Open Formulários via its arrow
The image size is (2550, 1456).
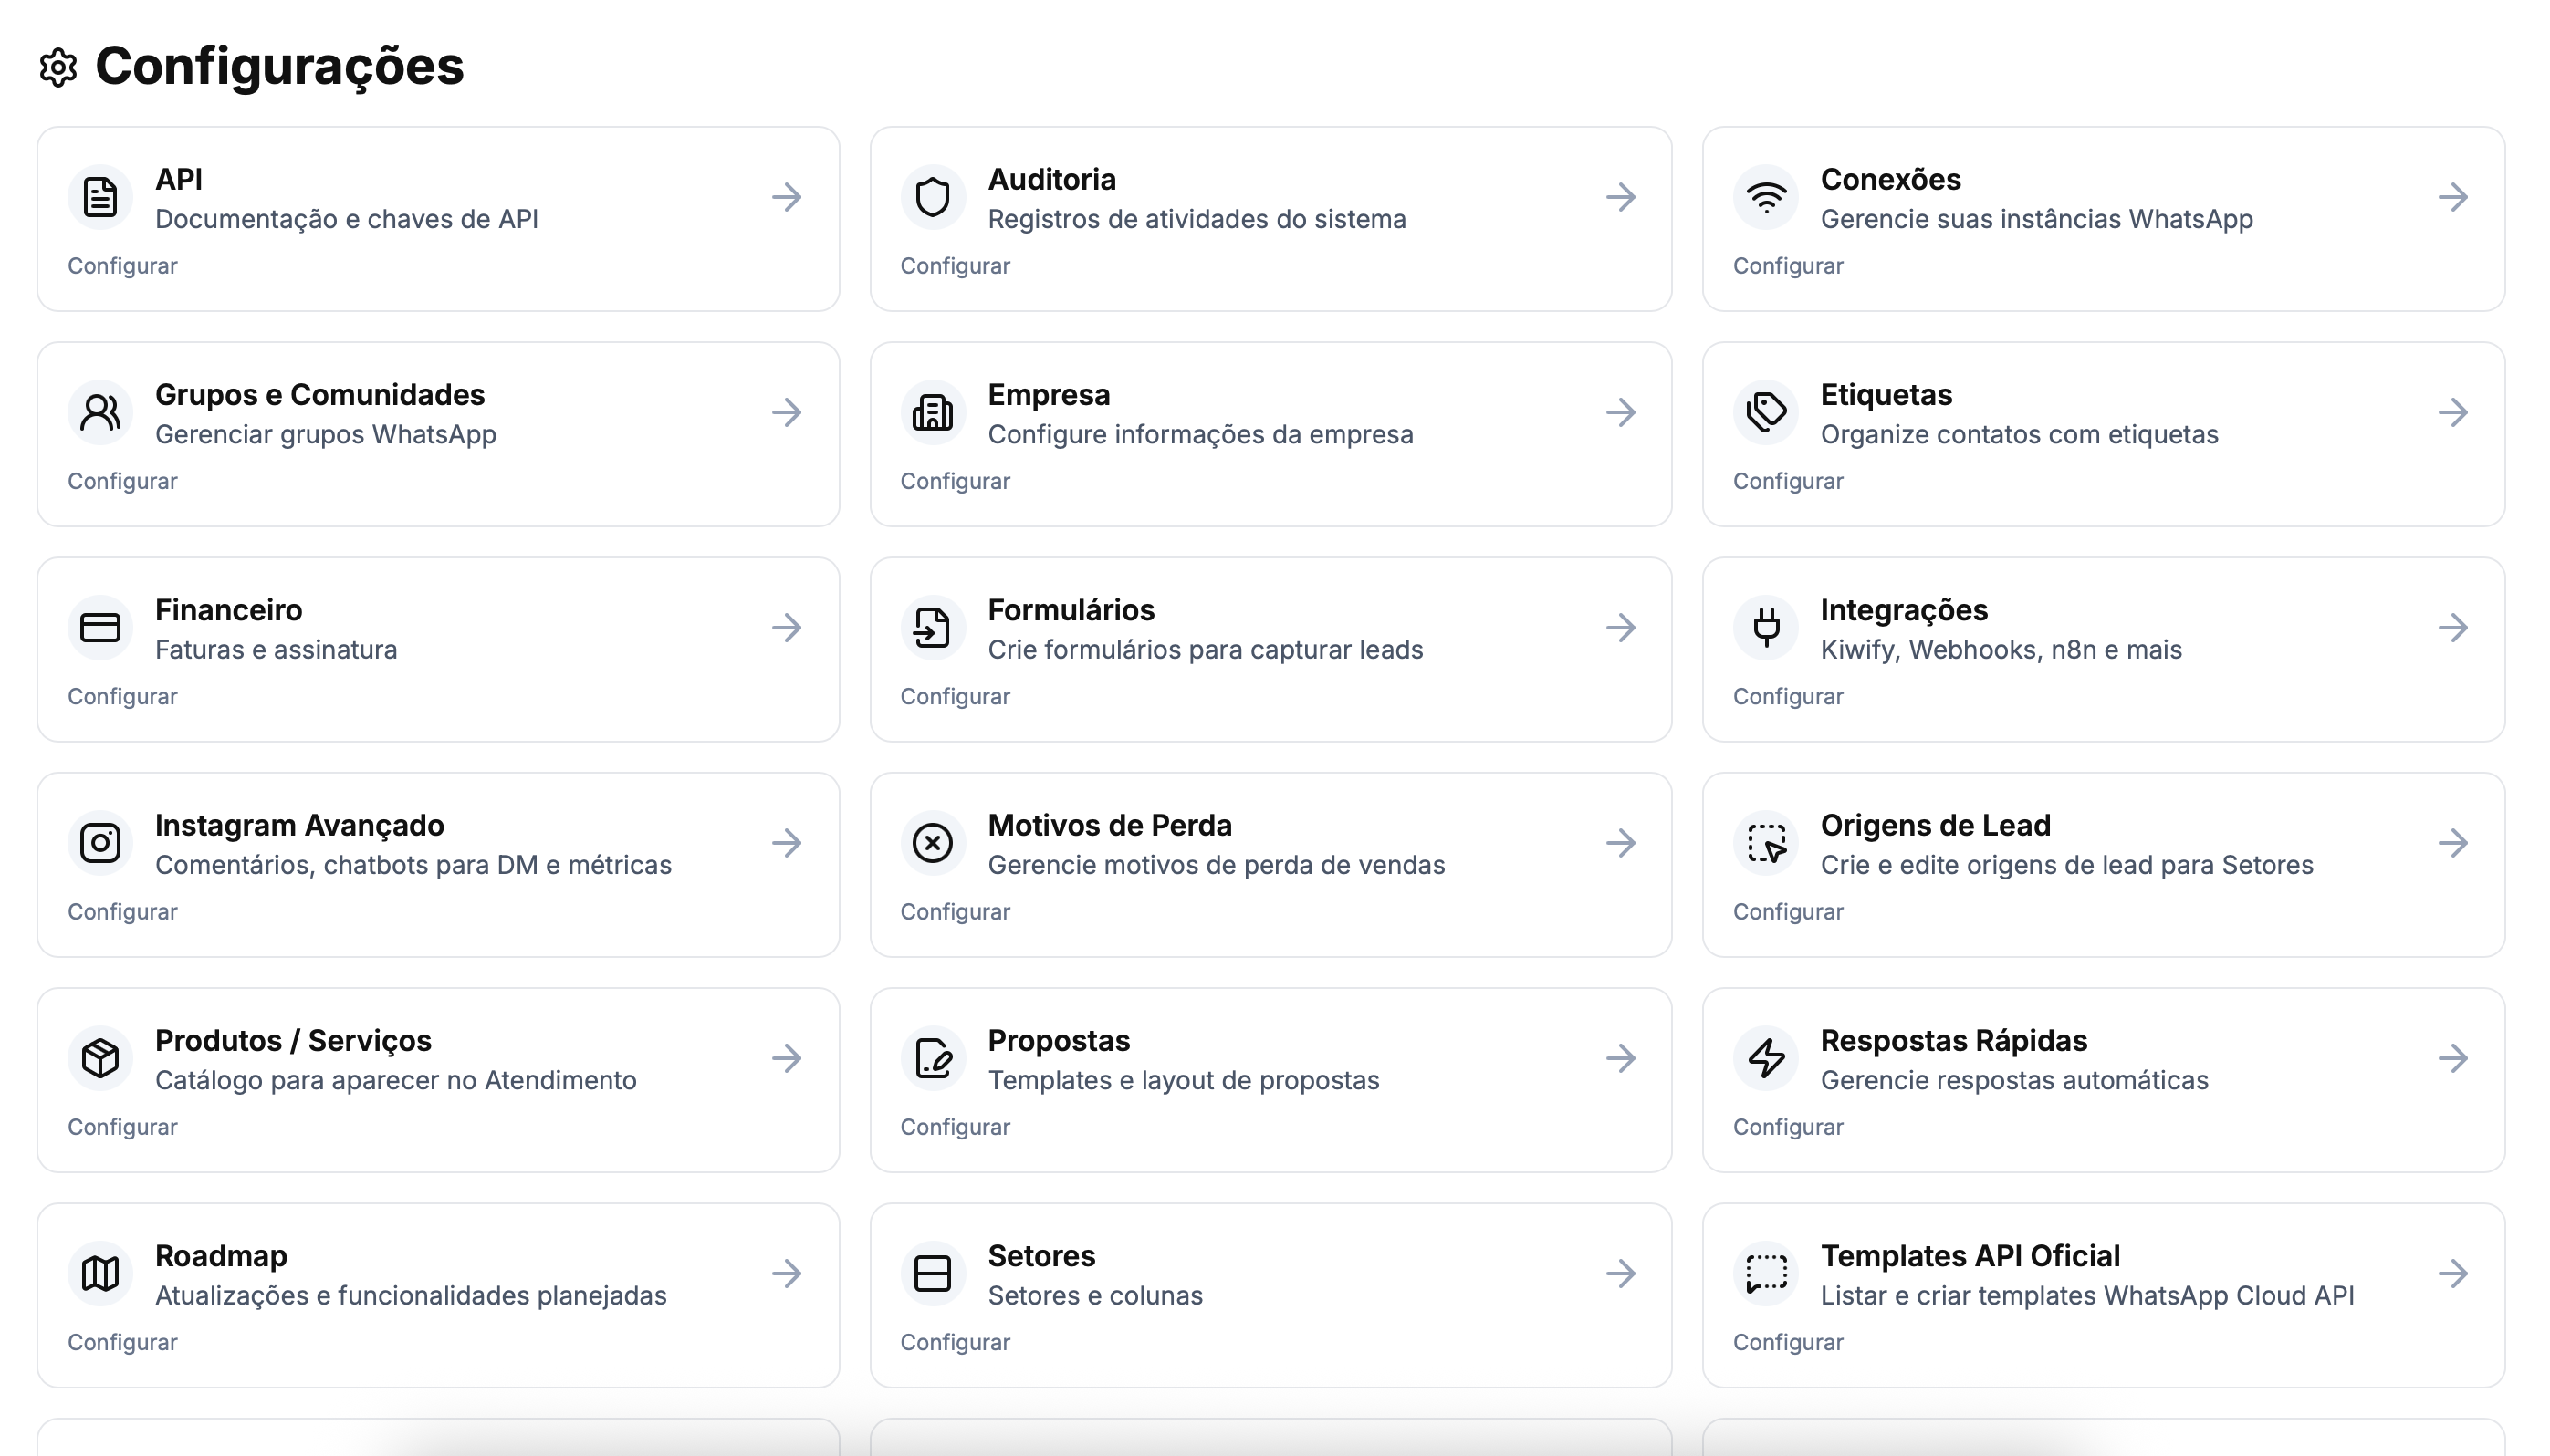tap(1621, 627)
